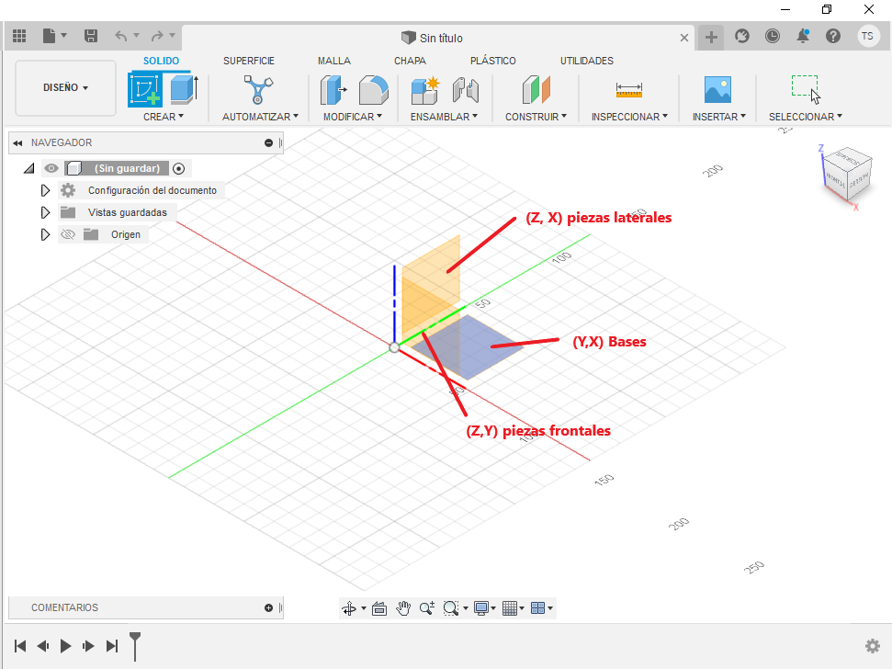Image resolution: width=892 pixels, height=669 pixels.
Task: Open the INSERTAR dropdown menu
Action: (x=718, y=117)
